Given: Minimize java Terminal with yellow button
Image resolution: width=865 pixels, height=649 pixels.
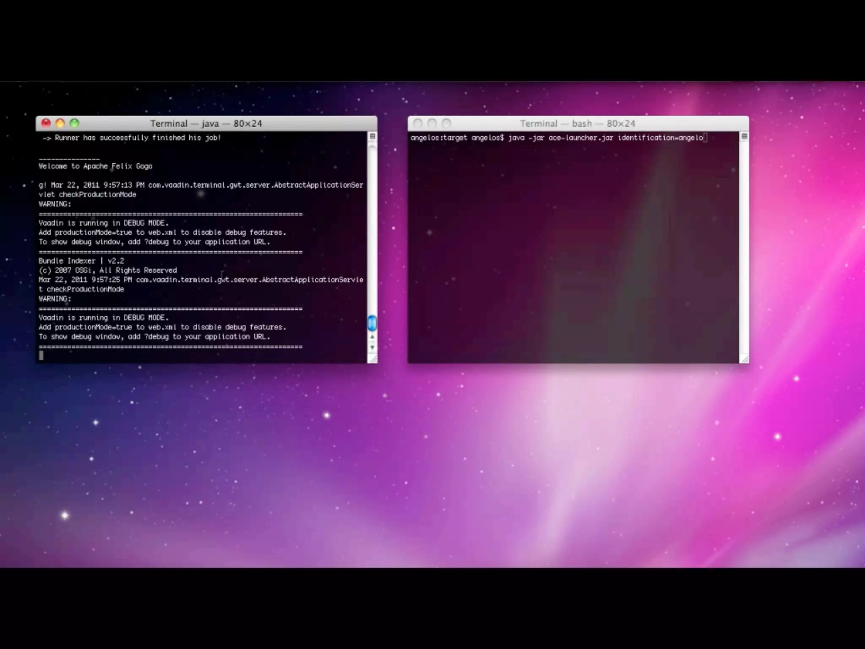Looking at the screenshot, I should pyautogui.click(x=60, y=123).
